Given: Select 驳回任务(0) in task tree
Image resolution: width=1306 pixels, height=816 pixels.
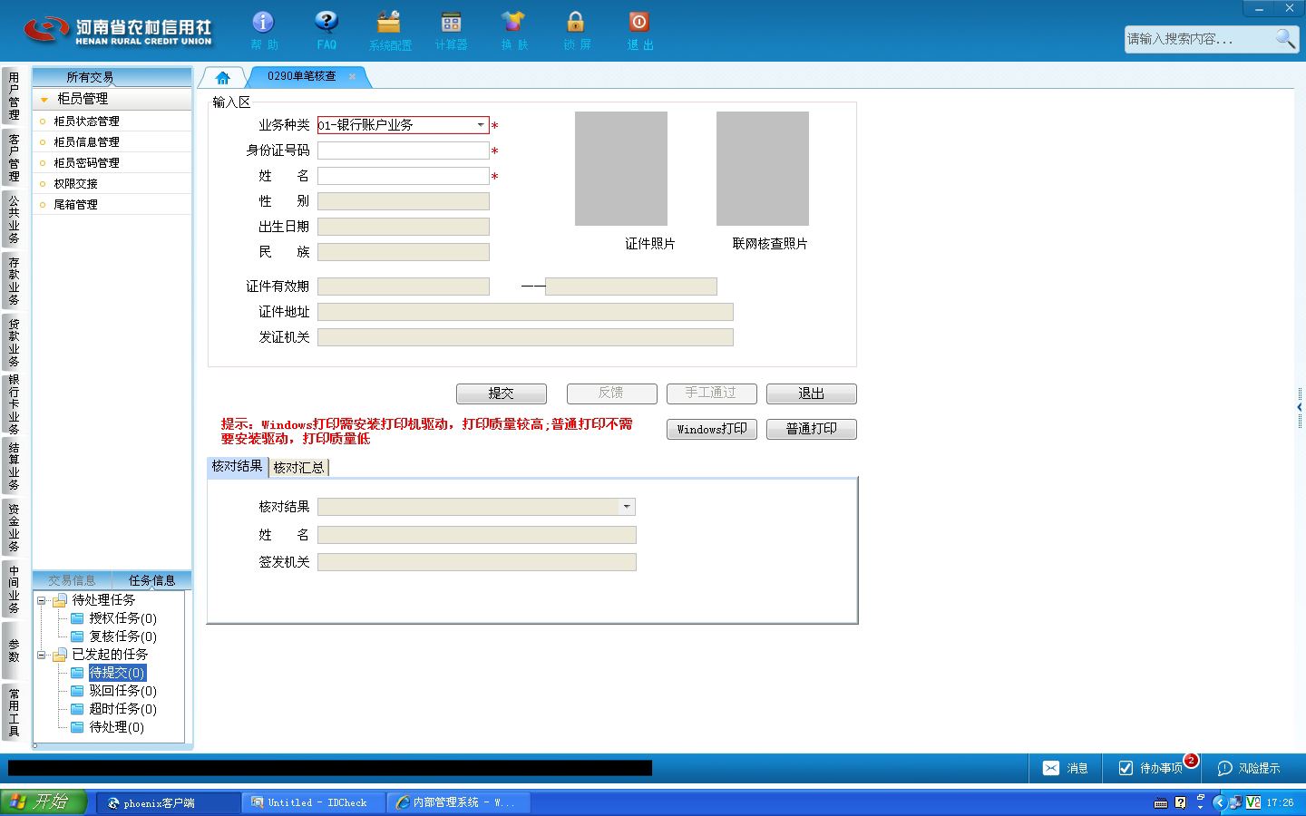Looking at the screenshot, I should coord(122,691).
